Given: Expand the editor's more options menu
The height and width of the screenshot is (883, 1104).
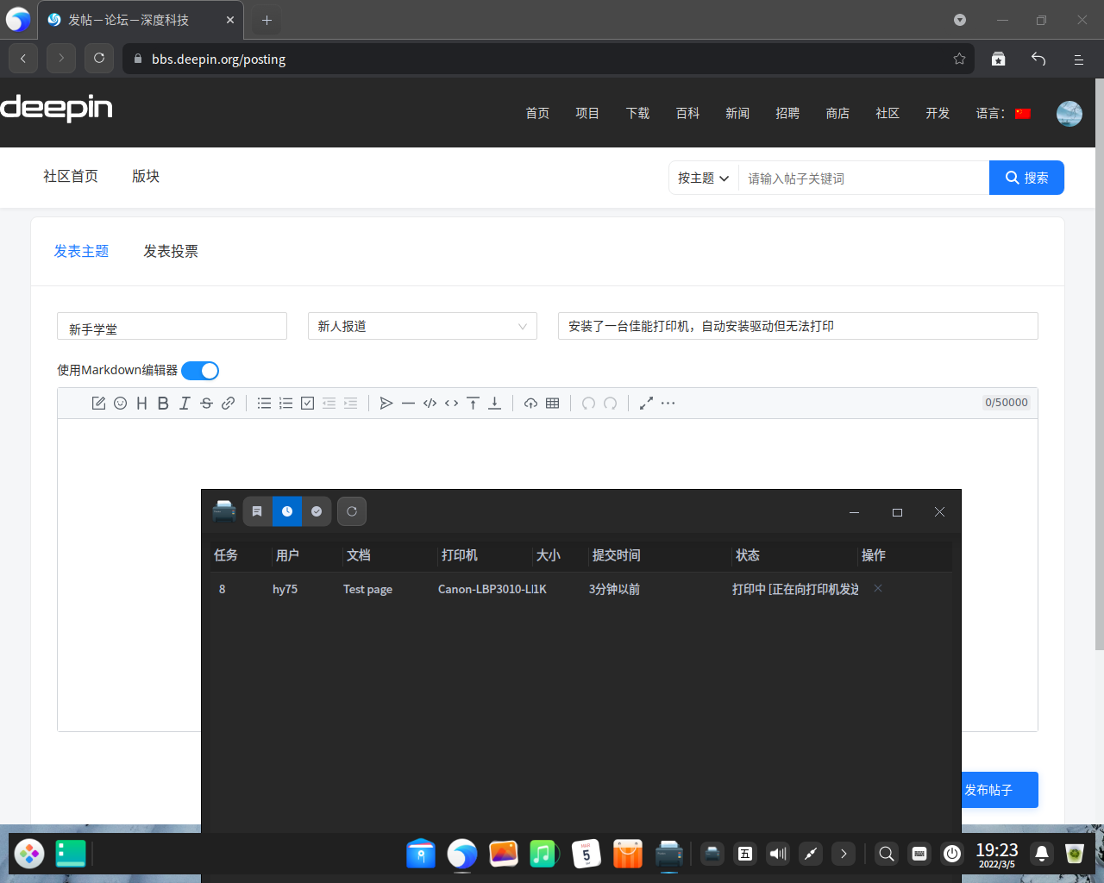Looking at the screenshot, I should click(668, 403).
